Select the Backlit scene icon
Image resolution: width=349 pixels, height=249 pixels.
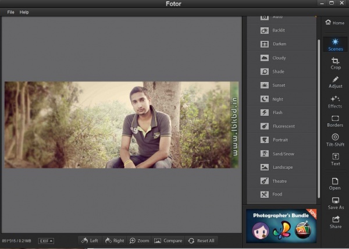pos(265,30)
